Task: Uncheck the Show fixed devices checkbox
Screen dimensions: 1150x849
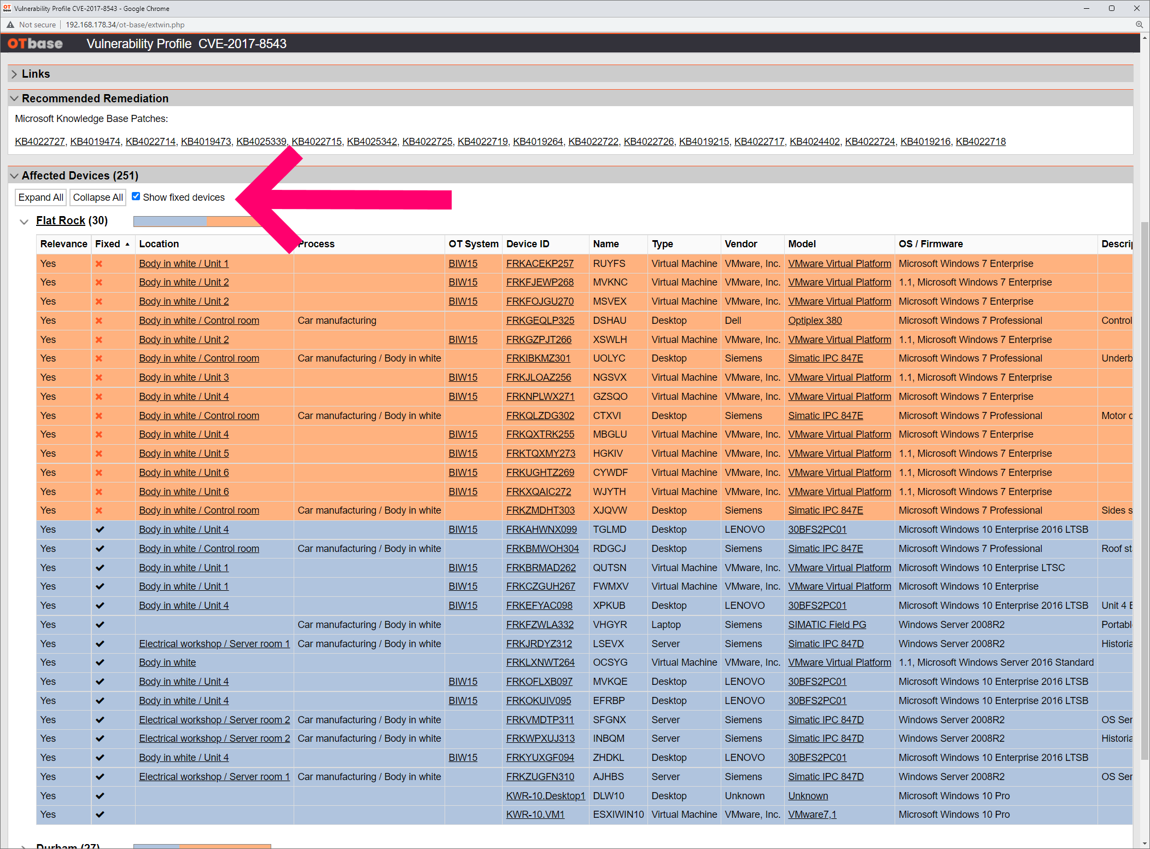Action: [136, 196]
